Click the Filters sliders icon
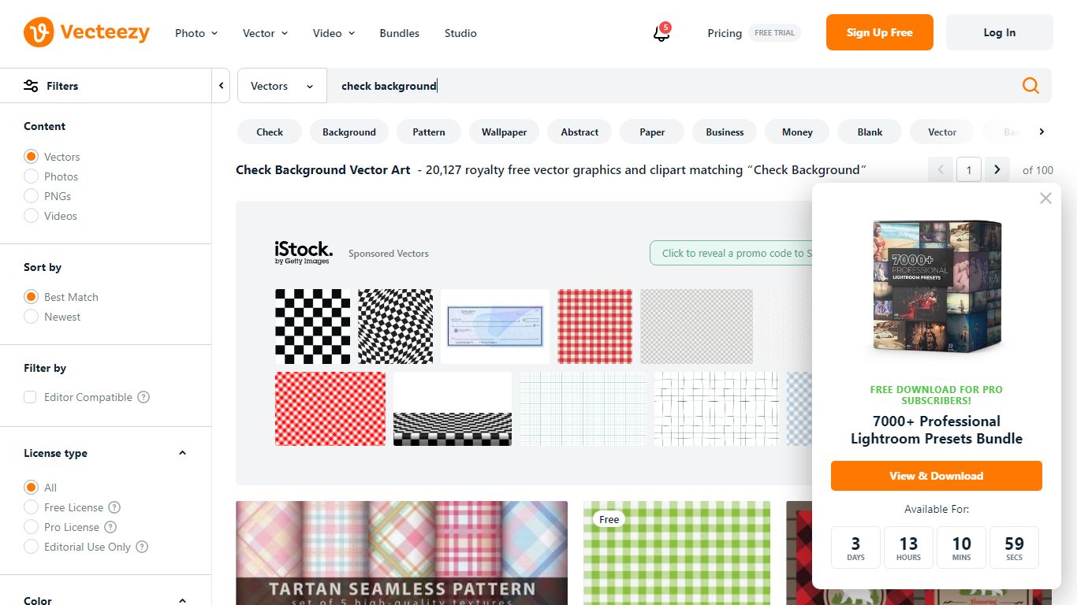 coord(31,86)
